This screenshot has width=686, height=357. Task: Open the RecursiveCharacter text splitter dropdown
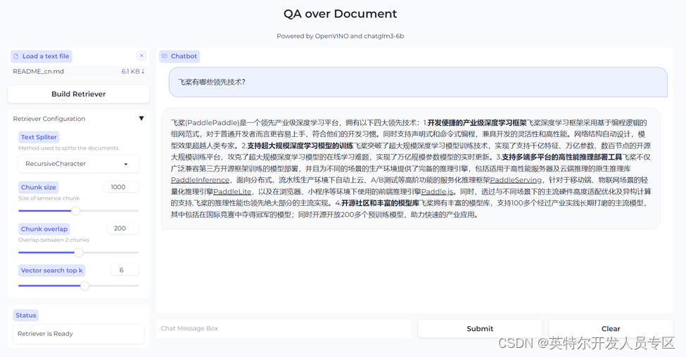pos(78,164)
